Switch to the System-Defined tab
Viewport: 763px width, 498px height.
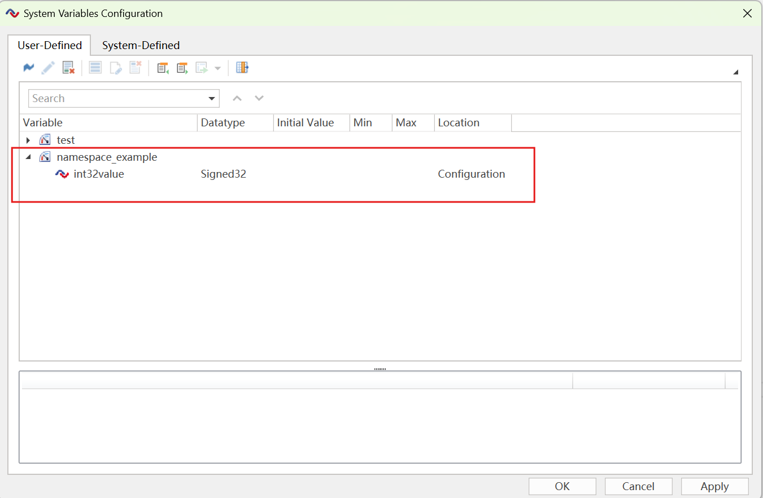coord(141,46)
